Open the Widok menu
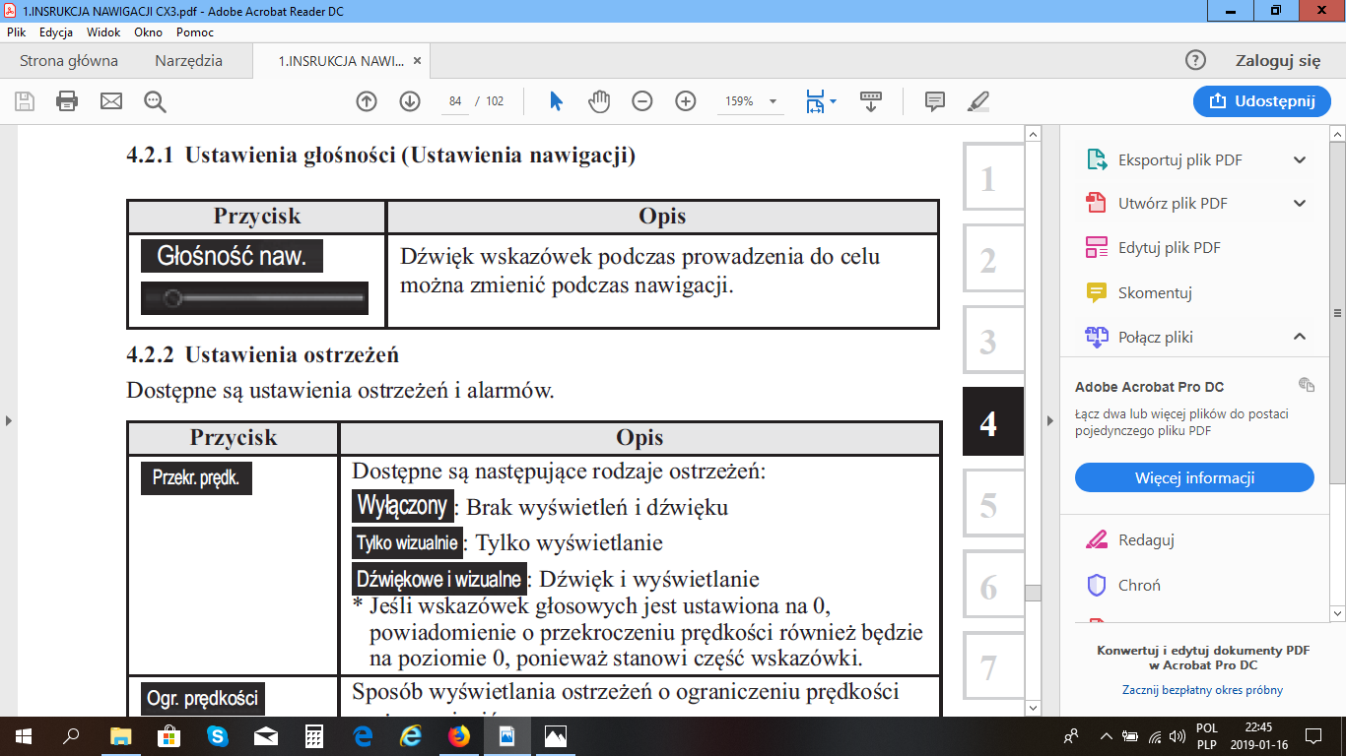1346x756 pixels. point(103,32)
